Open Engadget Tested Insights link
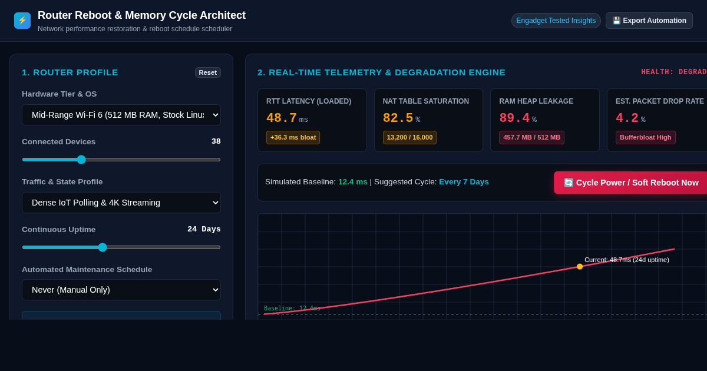Screen dimensions: 707x371 pos(556,21)
